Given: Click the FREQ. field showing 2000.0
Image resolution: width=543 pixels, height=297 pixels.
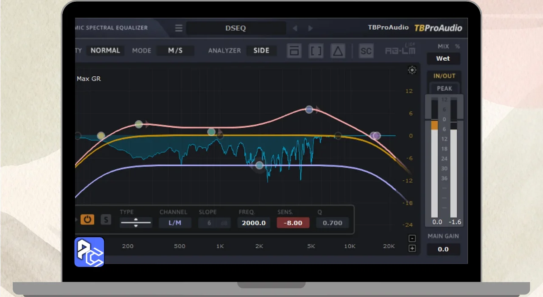Looking at the screenshot, I should 254,223.
